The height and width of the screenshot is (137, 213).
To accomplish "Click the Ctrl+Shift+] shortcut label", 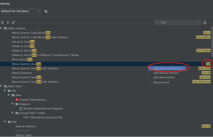I will coord(203,37).
